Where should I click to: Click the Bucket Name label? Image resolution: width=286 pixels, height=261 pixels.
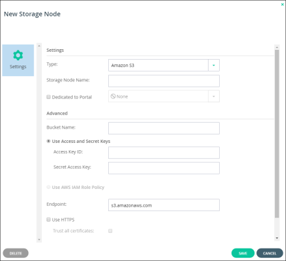click(61, 127)
